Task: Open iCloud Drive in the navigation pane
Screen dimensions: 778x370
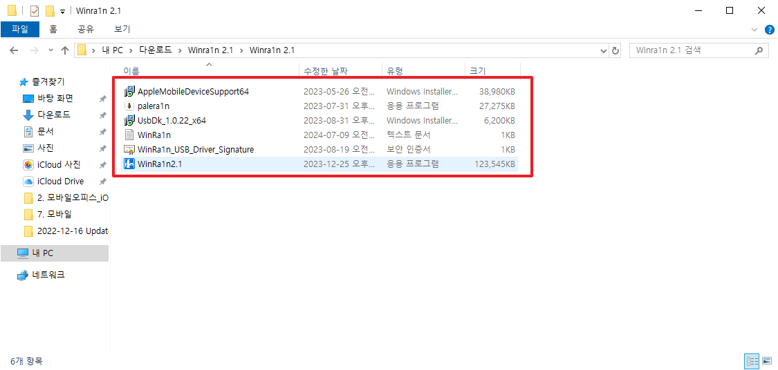Action: point(60,182)
